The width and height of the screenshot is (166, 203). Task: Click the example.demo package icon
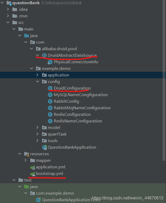pos(38,68)
